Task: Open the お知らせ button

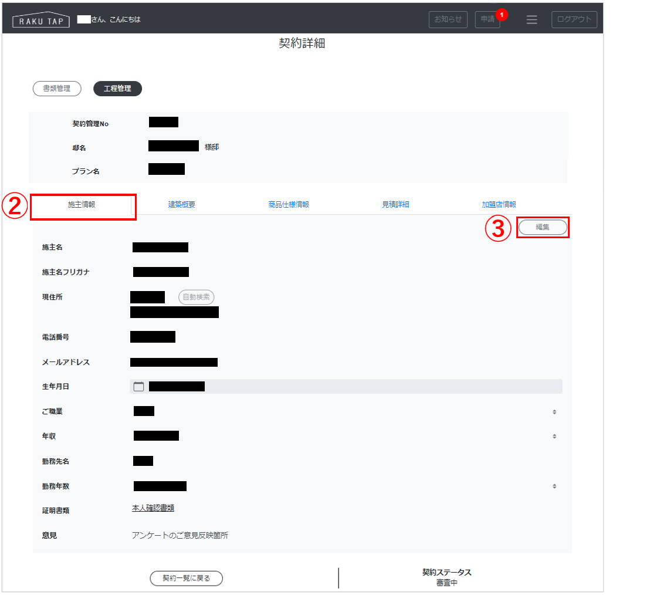Action: pos(448,19)
